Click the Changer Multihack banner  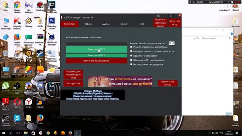point(93,95)
